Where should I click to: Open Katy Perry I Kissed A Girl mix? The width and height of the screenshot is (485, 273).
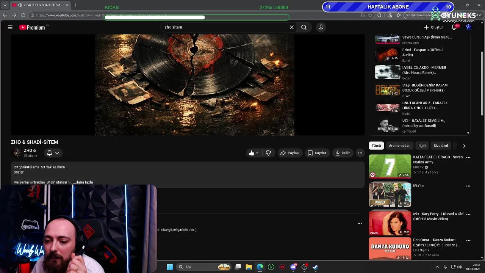[x=390, y=223]
